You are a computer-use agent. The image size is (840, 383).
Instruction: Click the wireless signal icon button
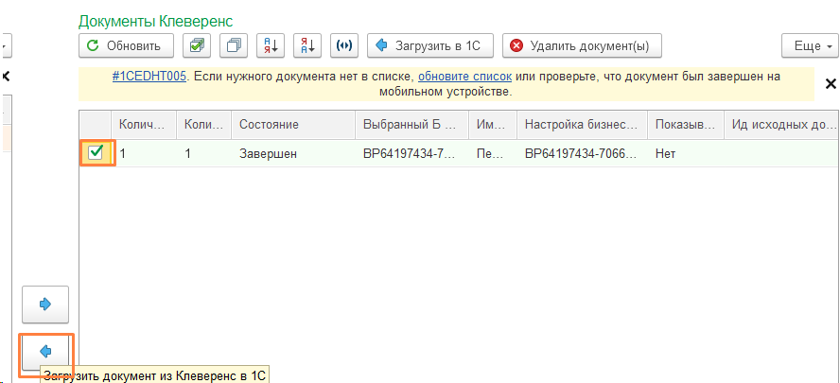[x=344, y=45]
